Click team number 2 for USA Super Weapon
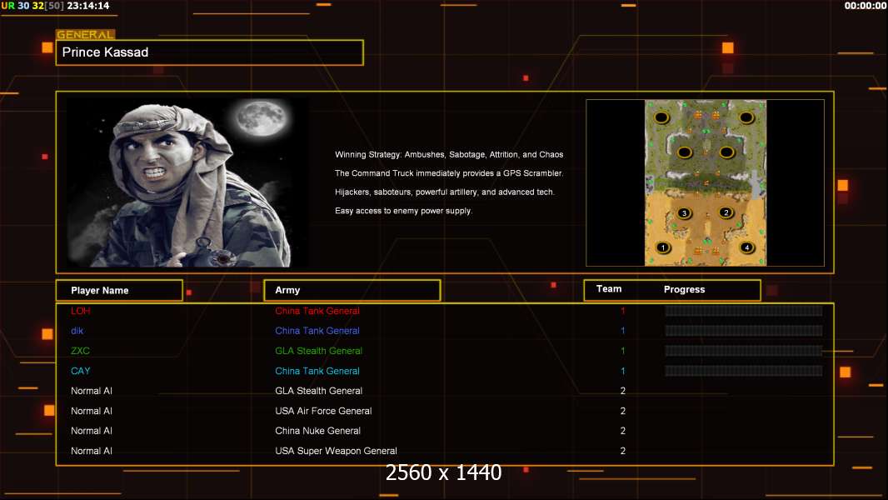This screenshot has height=500, width=888. (x=623, y=451)
